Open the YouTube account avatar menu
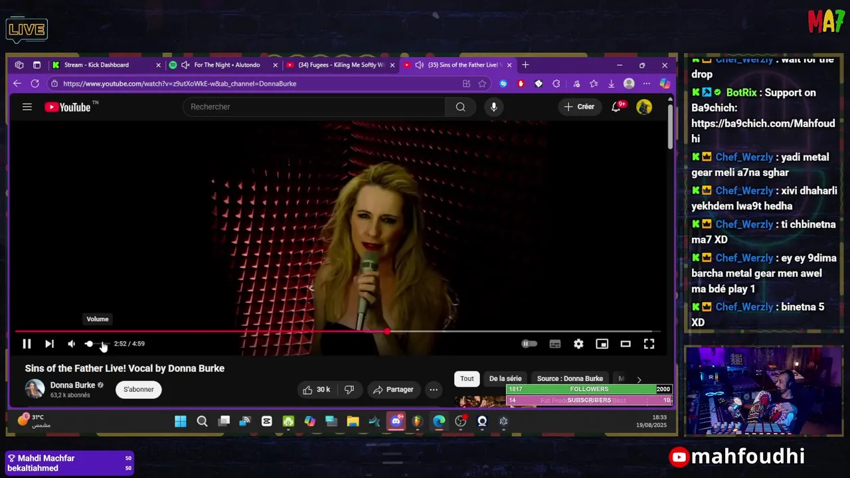Screen dimensions: 850x478 tap(644, 107)
